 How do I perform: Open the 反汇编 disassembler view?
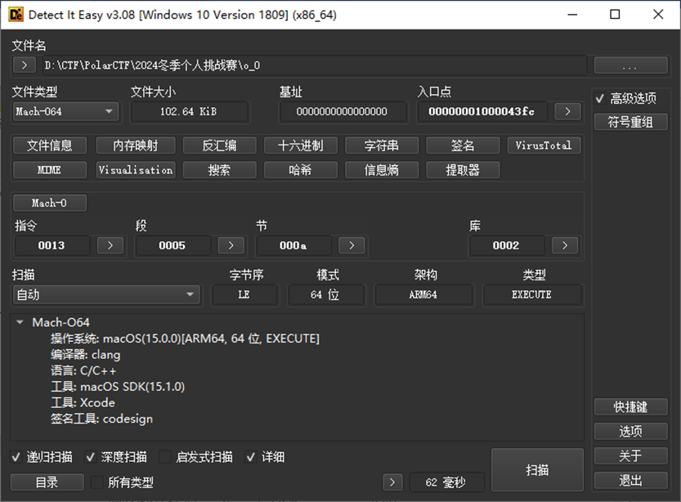[219, 145]
